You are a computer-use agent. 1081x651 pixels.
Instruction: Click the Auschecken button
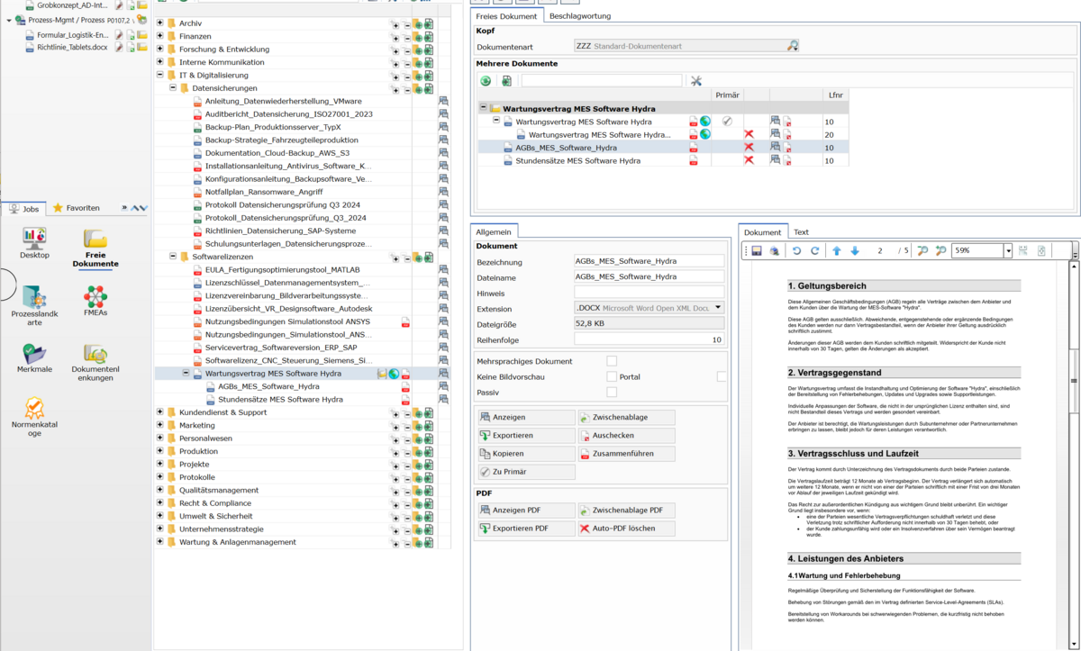point(626,436)
